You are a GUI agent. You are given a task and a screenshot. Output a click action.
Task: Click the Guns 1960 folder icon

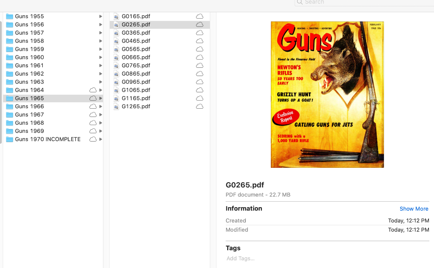[x=10, y=57]
